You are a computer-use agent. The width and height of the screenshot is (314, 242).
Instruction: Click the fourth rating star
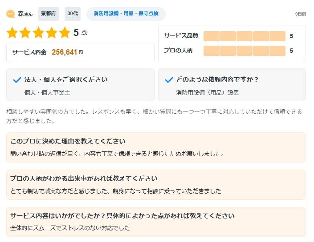[x=52, y=32]
